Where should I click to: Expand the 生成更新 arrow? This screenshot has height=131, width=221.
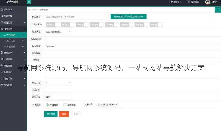coord(24,59)
